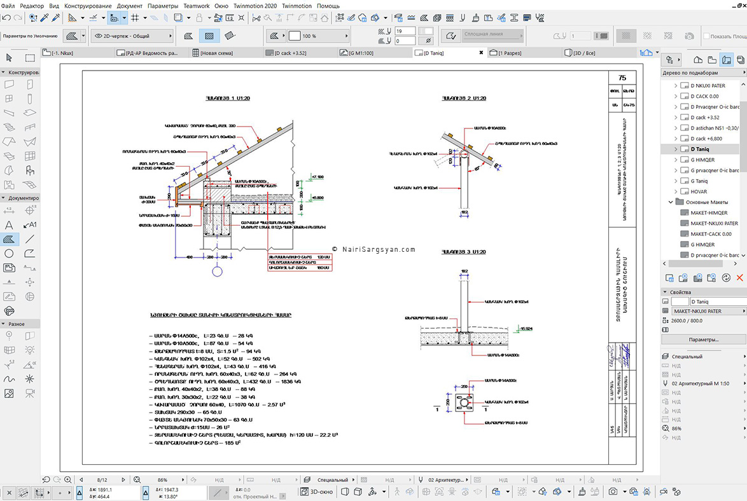Toggle the solid fill hatch option
The image size is (747, 501).
pos(626,36)
